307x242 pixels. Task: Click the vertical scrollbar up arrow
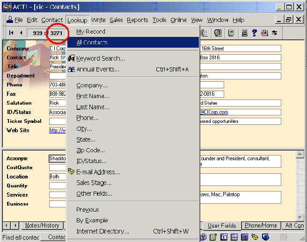click(300, 154)
